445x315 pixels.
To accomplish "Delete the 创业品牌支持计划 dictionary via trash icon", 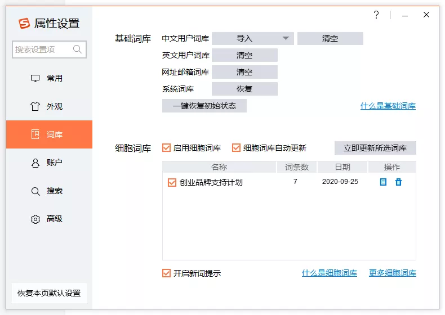I will click(398, 182).
